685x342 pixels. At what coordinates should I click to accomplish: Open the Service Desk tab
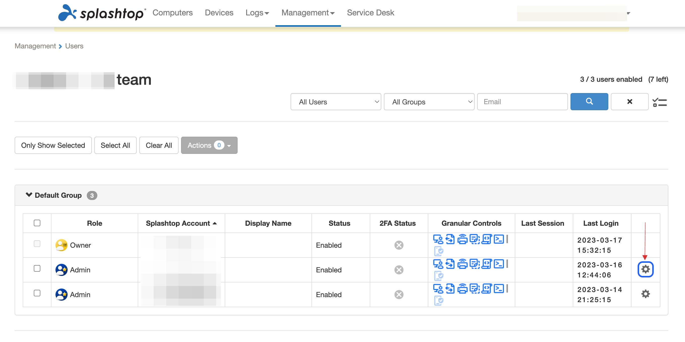pyautogui.click(x=370, y=13)
